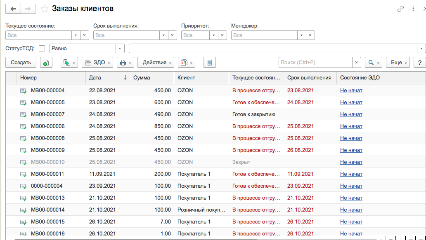Click document icon of order МВ00-000006

pyautogui.click(x=24, y=126)
